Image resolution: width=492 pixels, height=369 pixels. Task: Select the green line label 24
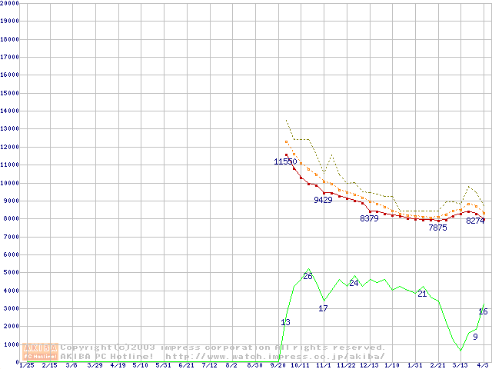[x=354, y=284]
